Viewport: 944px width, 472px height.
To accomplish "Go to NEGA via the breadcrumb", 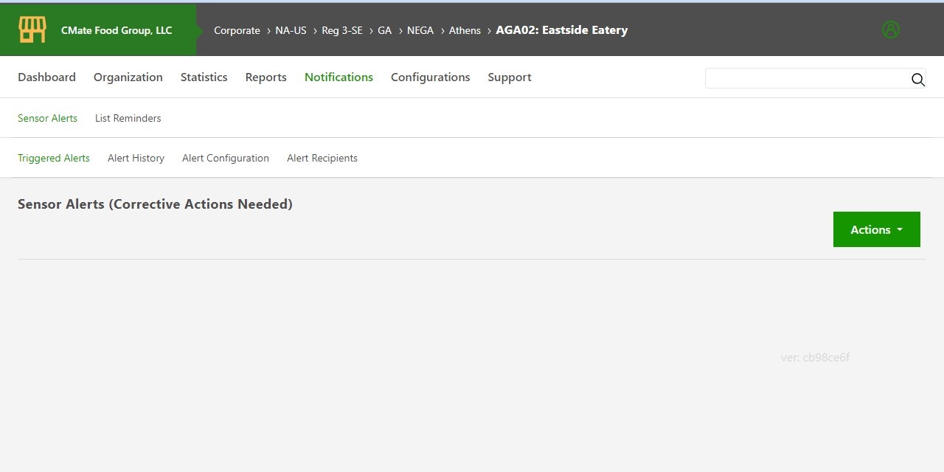I will pyautogui.click(x=420, y=30).
